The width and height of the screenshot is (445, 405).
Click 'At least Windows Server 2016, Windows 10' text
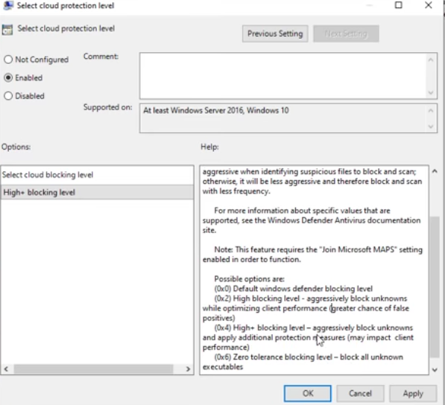point(216,110)
